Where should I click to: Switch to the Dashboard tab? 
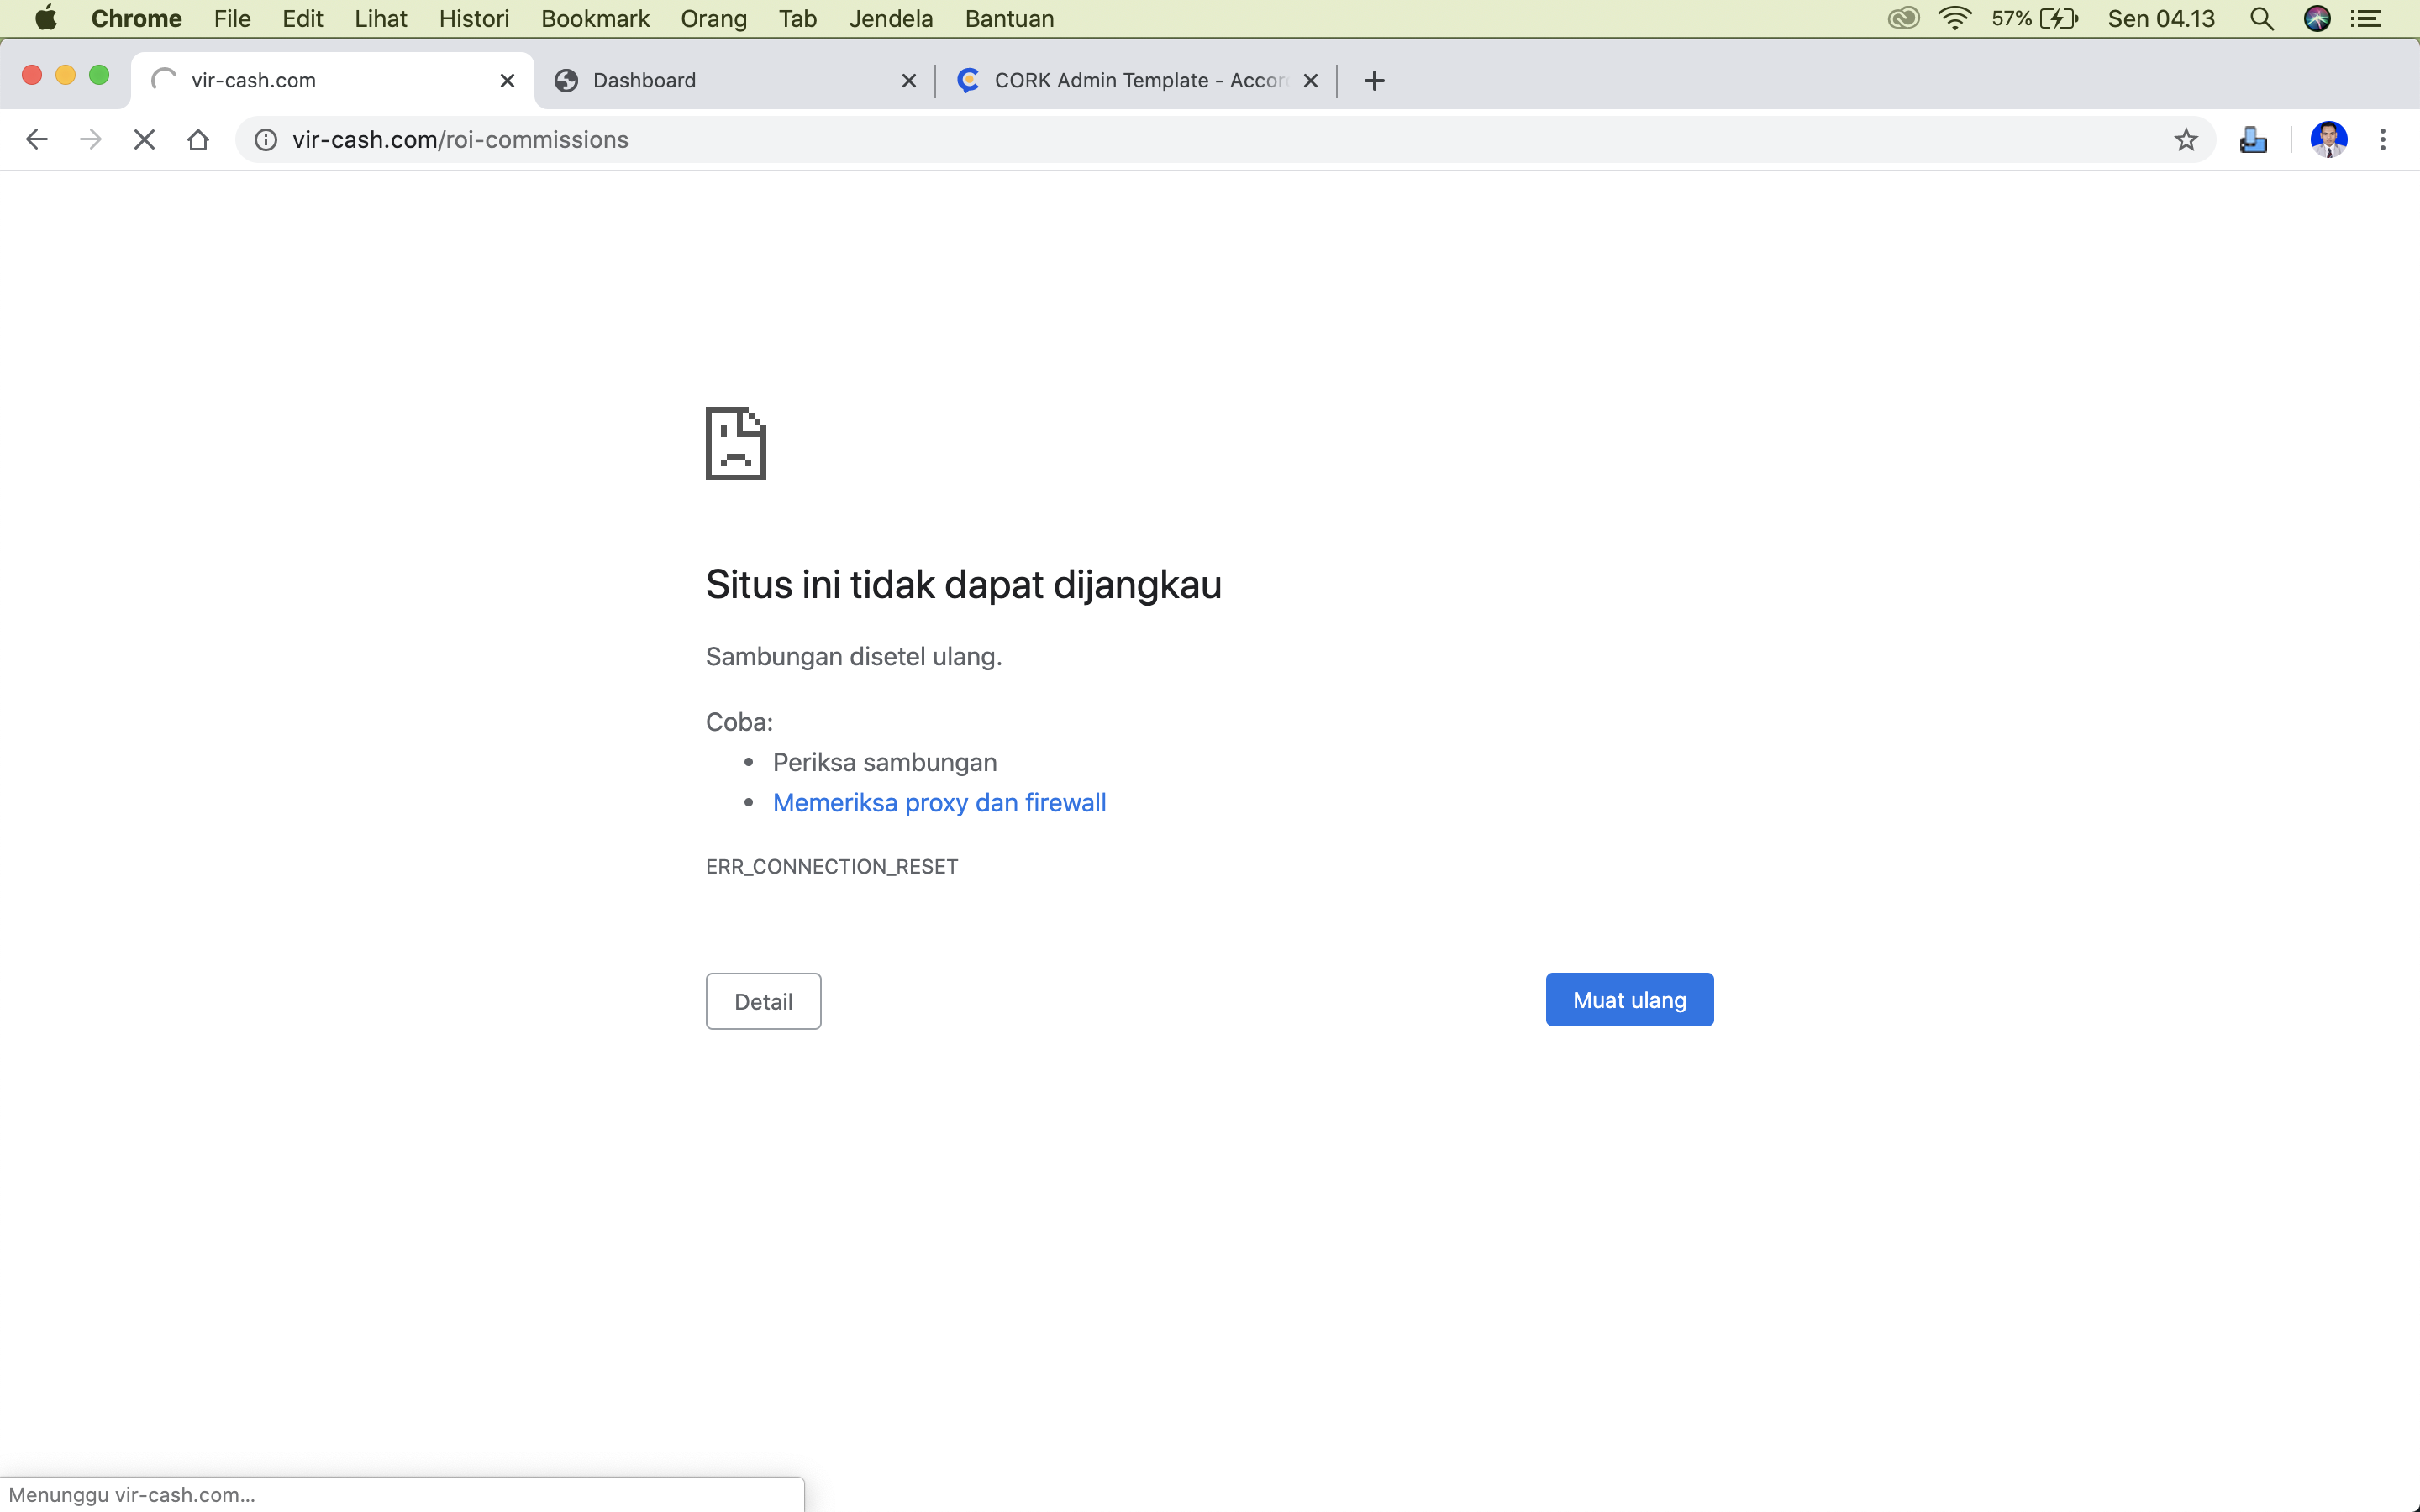tap(735, 80)
